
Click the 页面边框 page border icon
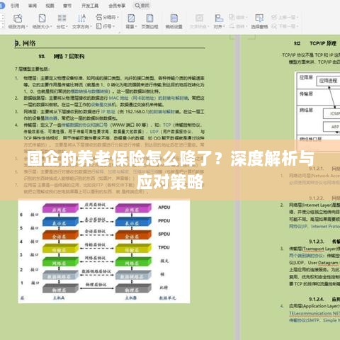click(x=149, y=18)
